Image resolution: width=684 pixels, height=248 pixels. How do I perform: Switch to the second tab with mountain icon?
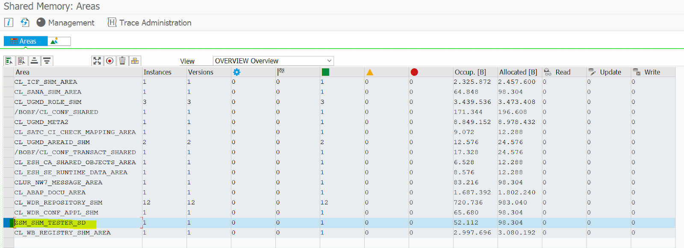point(59,41)
